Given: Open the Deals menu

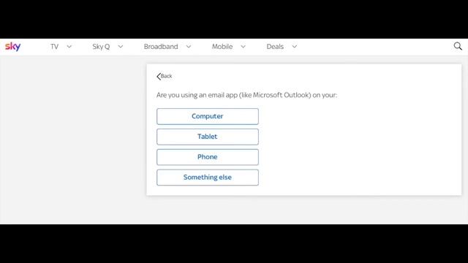Looking at the screenshot, I should point(275,47).
